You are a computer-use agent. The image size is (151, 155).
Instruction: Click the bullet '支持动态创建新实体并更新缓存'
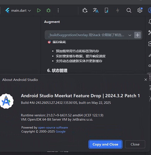(79, 61)
